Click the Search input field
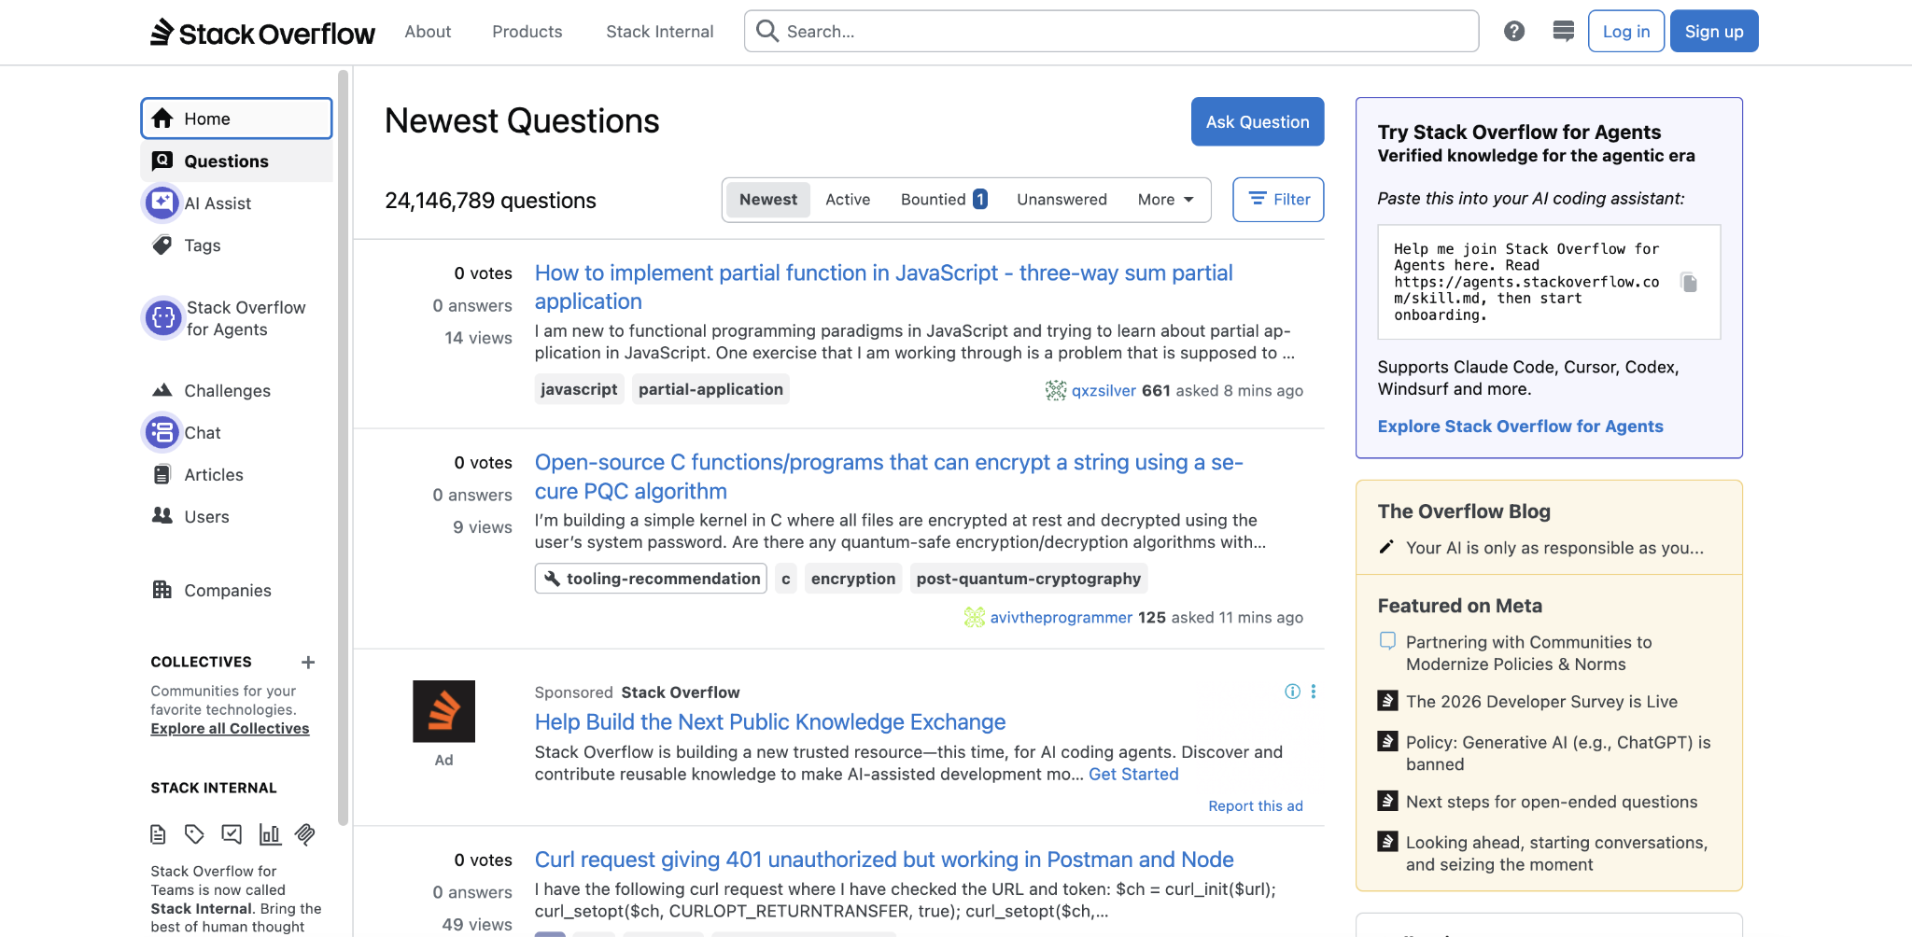This screenshot has height=937, width=1912. pyautogui.click(x=1111, y=32)
